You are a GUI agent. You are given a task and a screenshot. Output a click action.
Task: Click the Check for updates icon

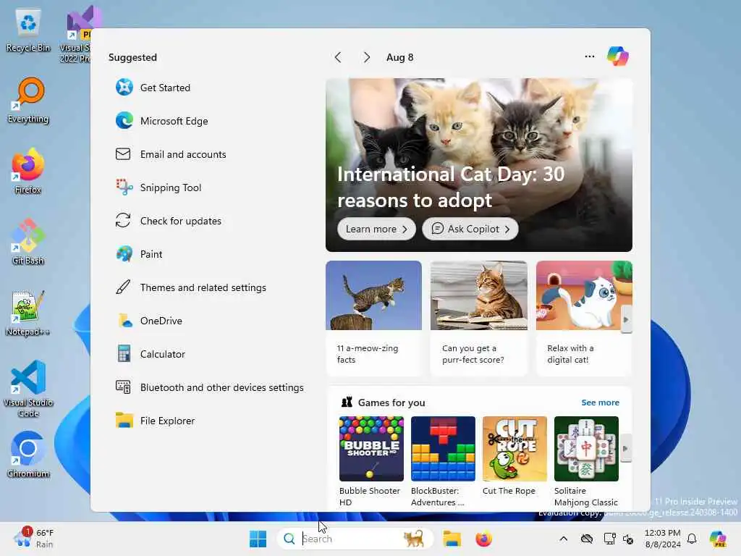pos(123,221)
